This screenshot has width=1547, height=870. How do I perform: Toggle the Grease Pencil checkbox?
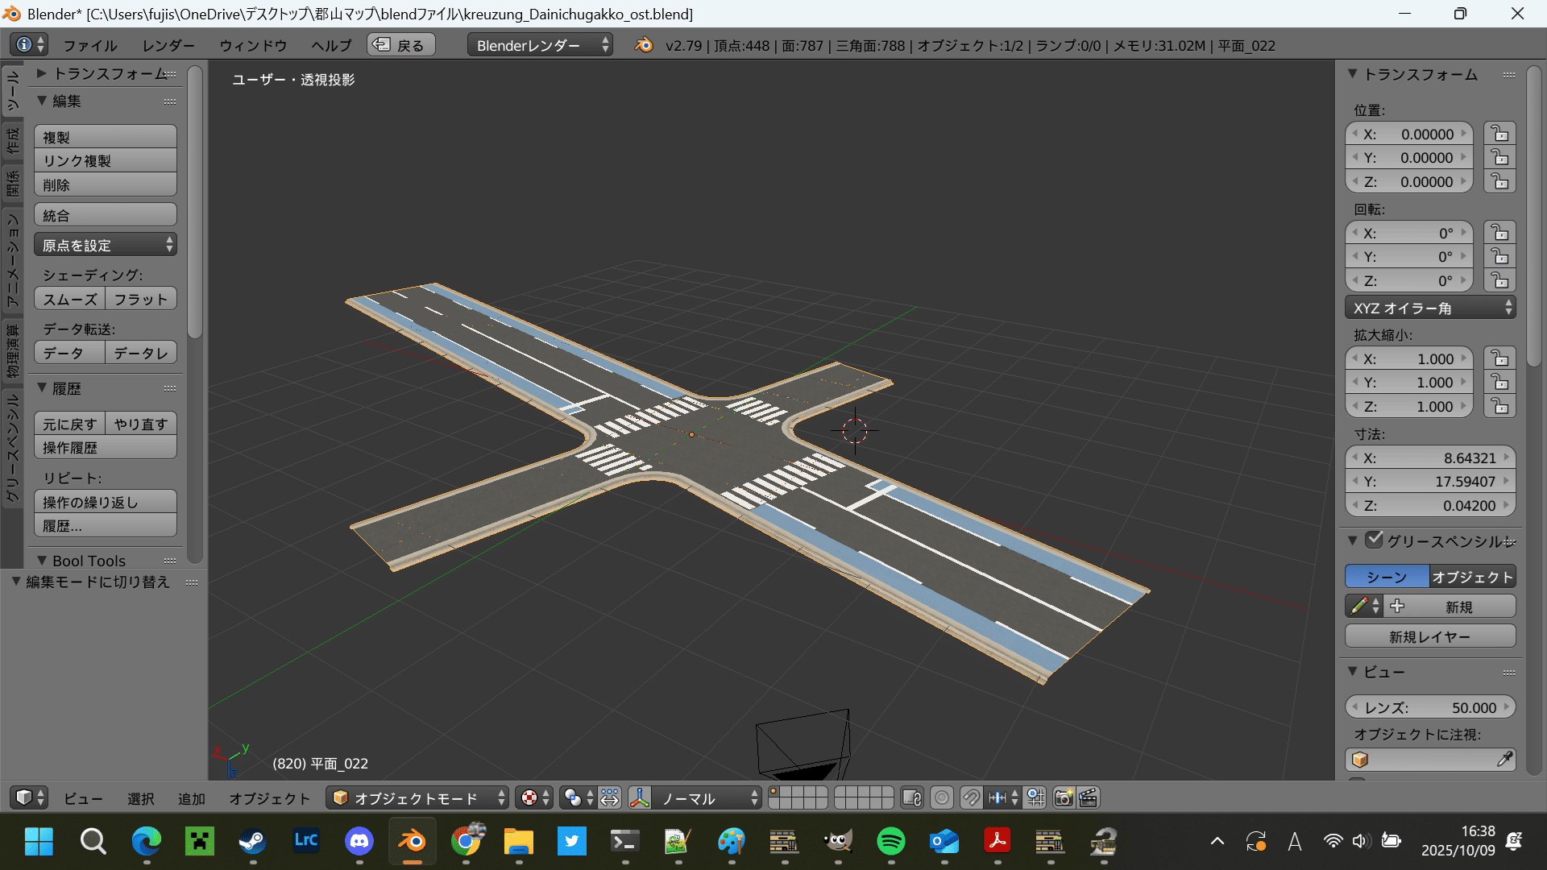(x=1375, y=540)
